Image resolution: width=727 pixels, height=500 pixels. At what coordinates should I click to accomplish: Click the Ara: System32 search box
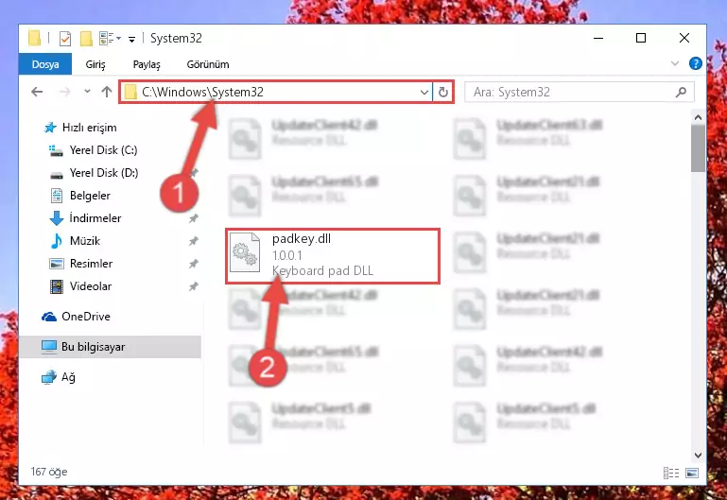pyautogui.click(x=579, y=92)
